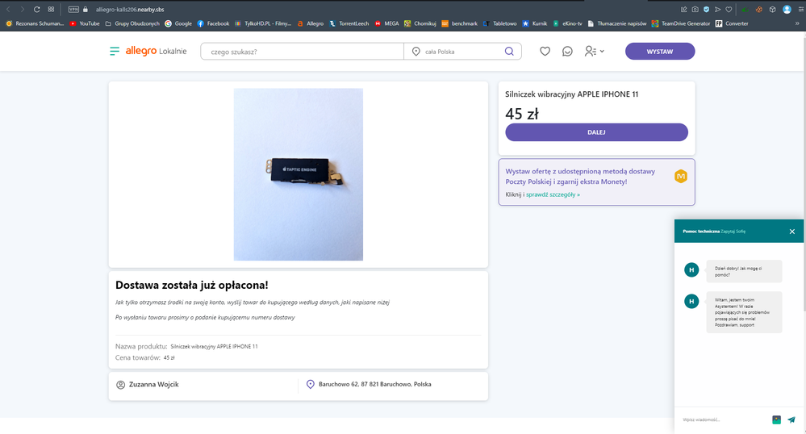Screen dimensions: 806x434
Task: Open the TorrentLeech bookmark
Action: (349, 23)
